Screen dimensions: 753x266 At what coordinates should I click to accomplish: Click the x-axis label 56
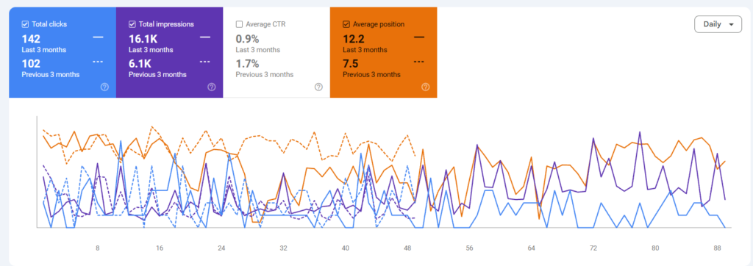(x=470, y=248)
